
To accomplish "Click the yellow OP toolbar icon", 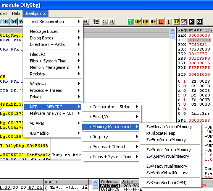I will pyautogui.click(x=145, y=22).
